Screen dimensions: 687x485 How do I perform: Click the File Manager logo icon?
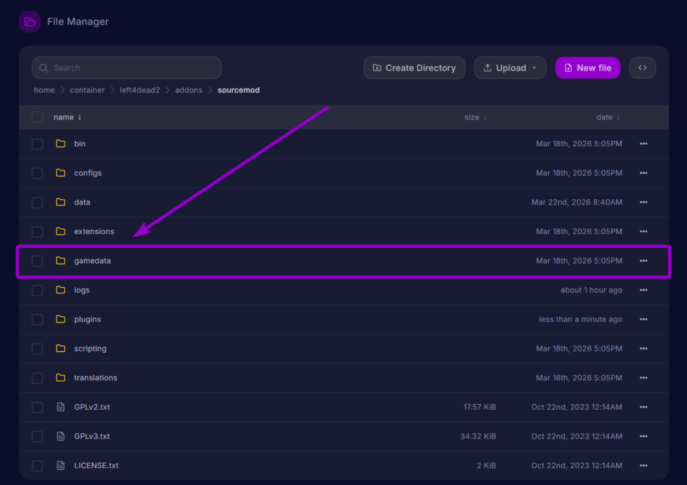coord(30,22)
